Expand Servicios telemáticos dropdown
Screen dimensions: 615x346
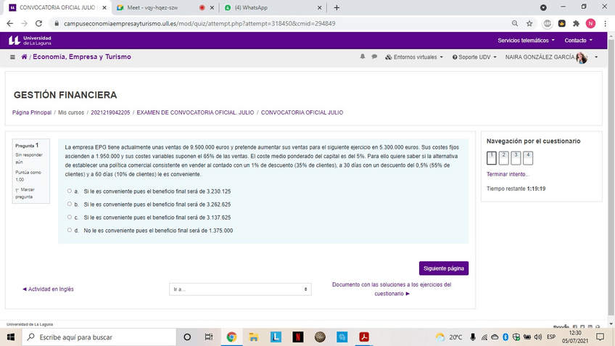[526, 41]
